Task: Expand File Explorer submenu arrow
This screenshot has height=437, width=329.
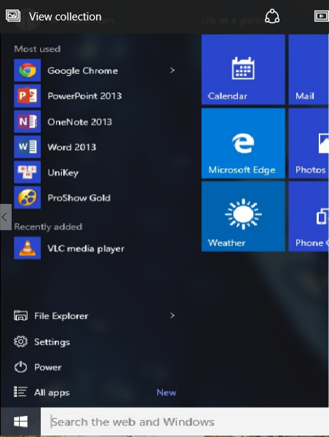Action: (x=173, y=315)
